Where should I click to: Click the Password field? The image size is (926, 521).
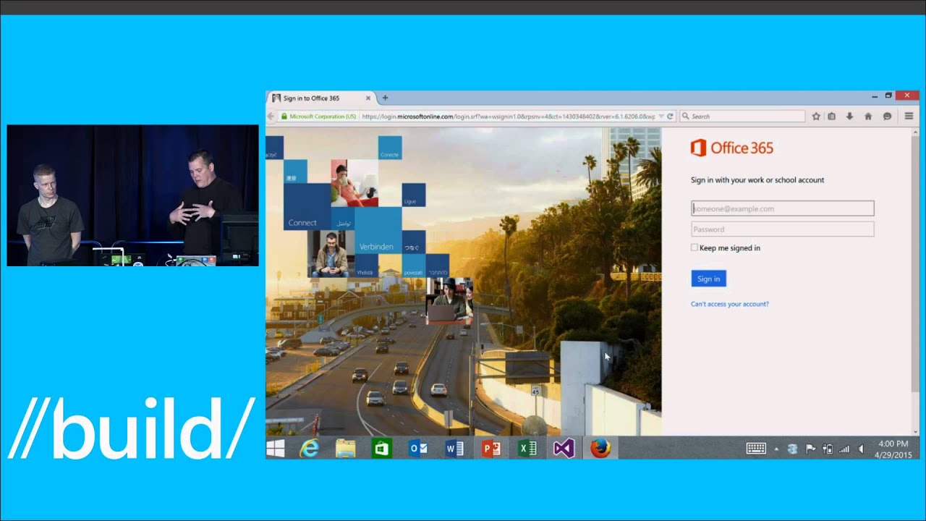tap(782, 229)
